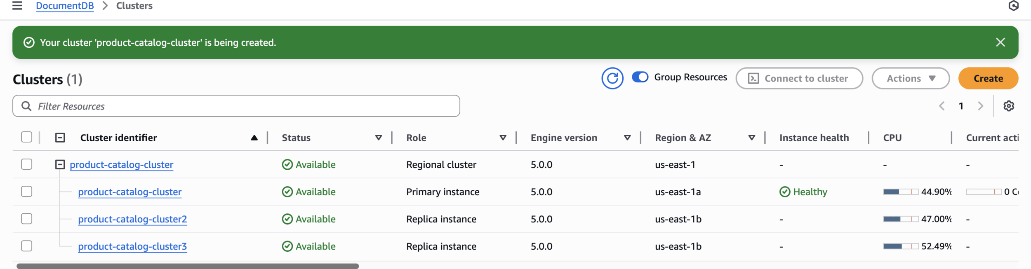The height and width of the screenshot is (269, 1031).
Task: Go to the previous page of clusters
Action: coord(942,106)
